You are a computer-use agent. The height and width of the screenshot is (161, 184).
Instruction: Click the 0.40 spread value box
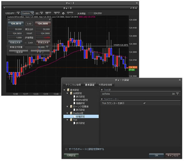tap(29, 24)
